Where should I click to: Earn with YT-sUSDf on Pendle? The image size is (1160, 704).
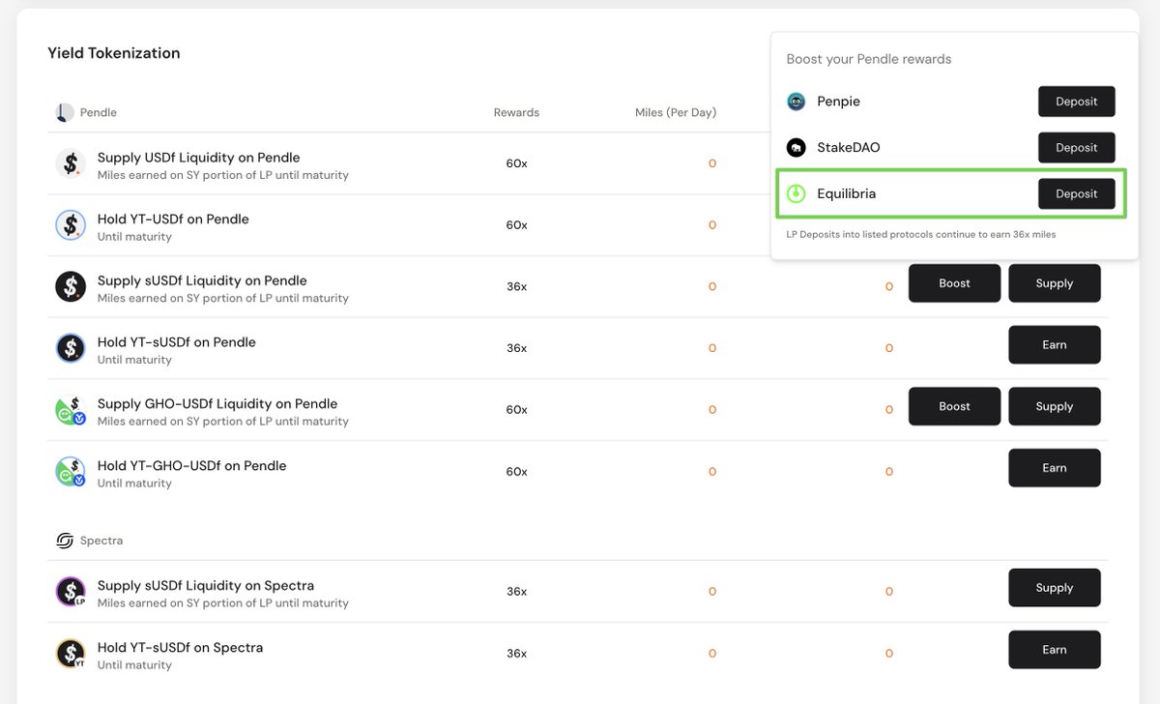(1055, 345)
